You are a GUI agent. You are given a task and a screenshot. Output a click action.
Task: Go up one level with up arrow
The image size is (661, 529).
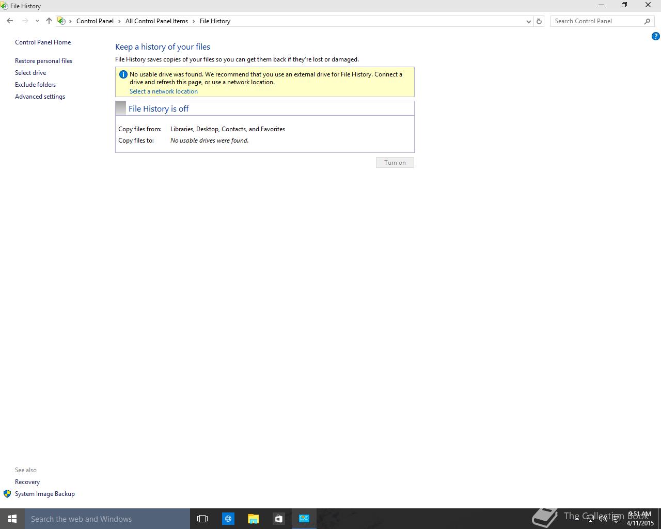point(49,21)
